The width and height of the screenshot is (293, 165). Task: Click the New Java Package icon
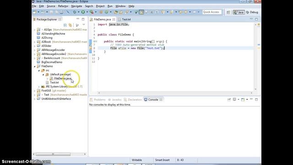point(101,12)
